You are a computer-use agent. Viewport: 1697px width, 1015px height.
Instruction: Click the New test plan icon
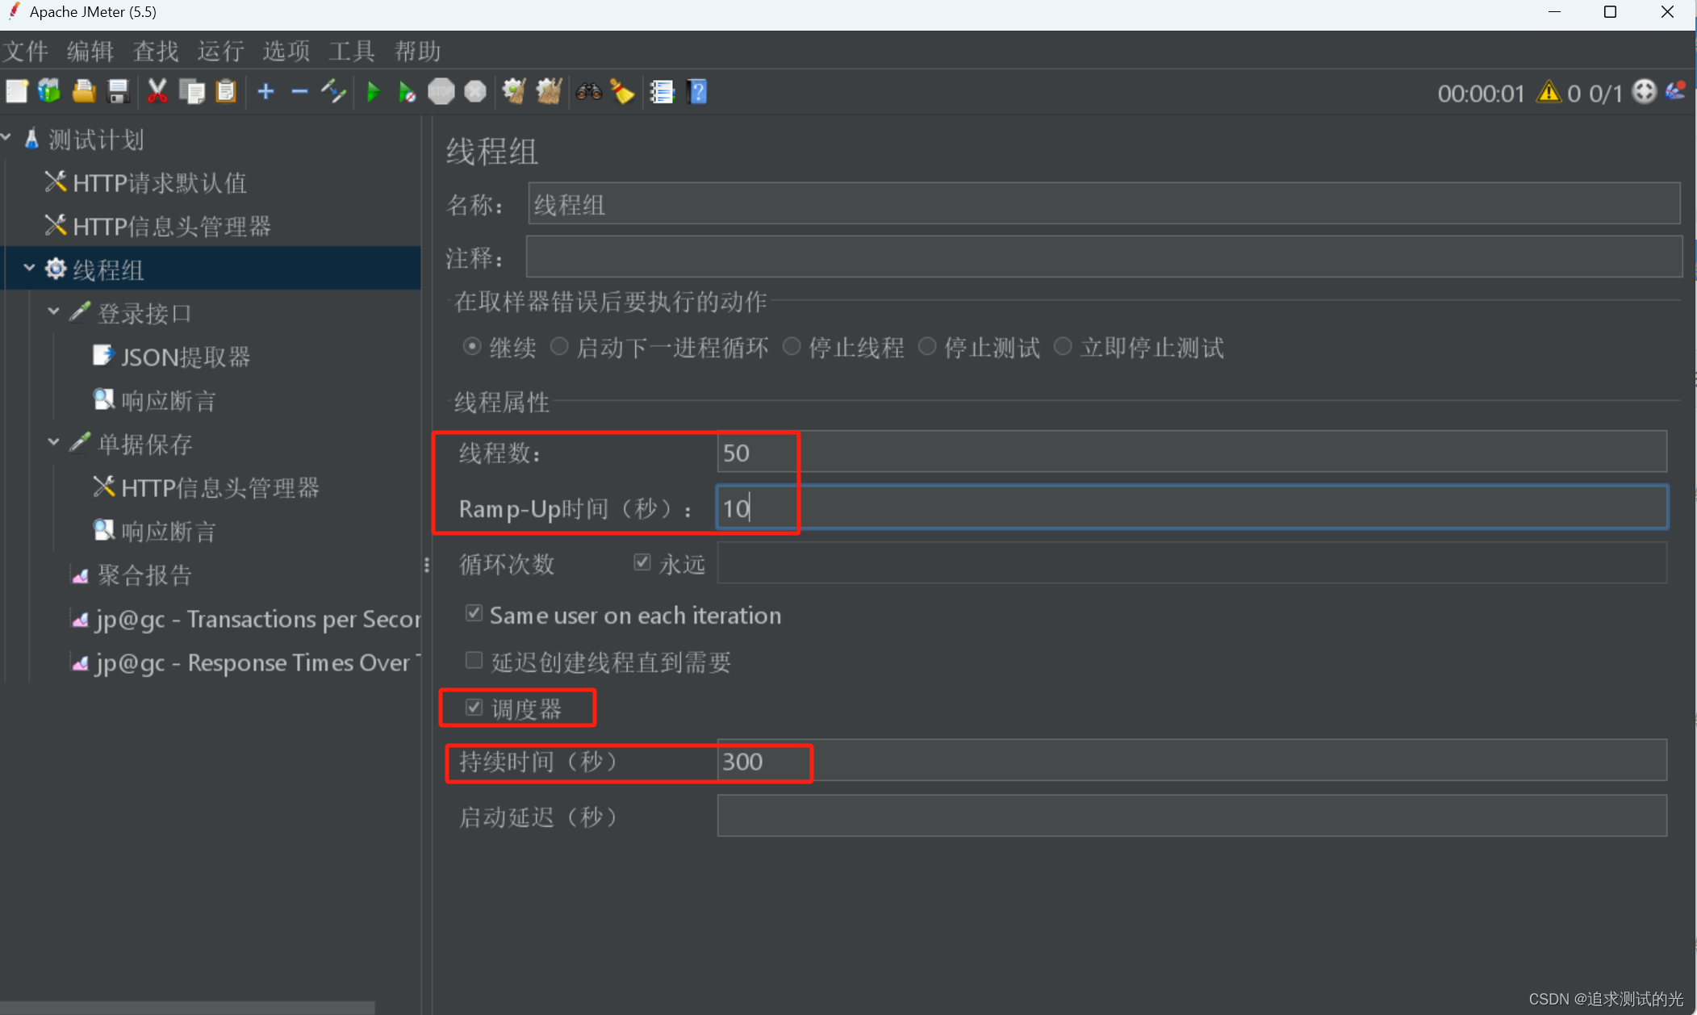[16, 92]
